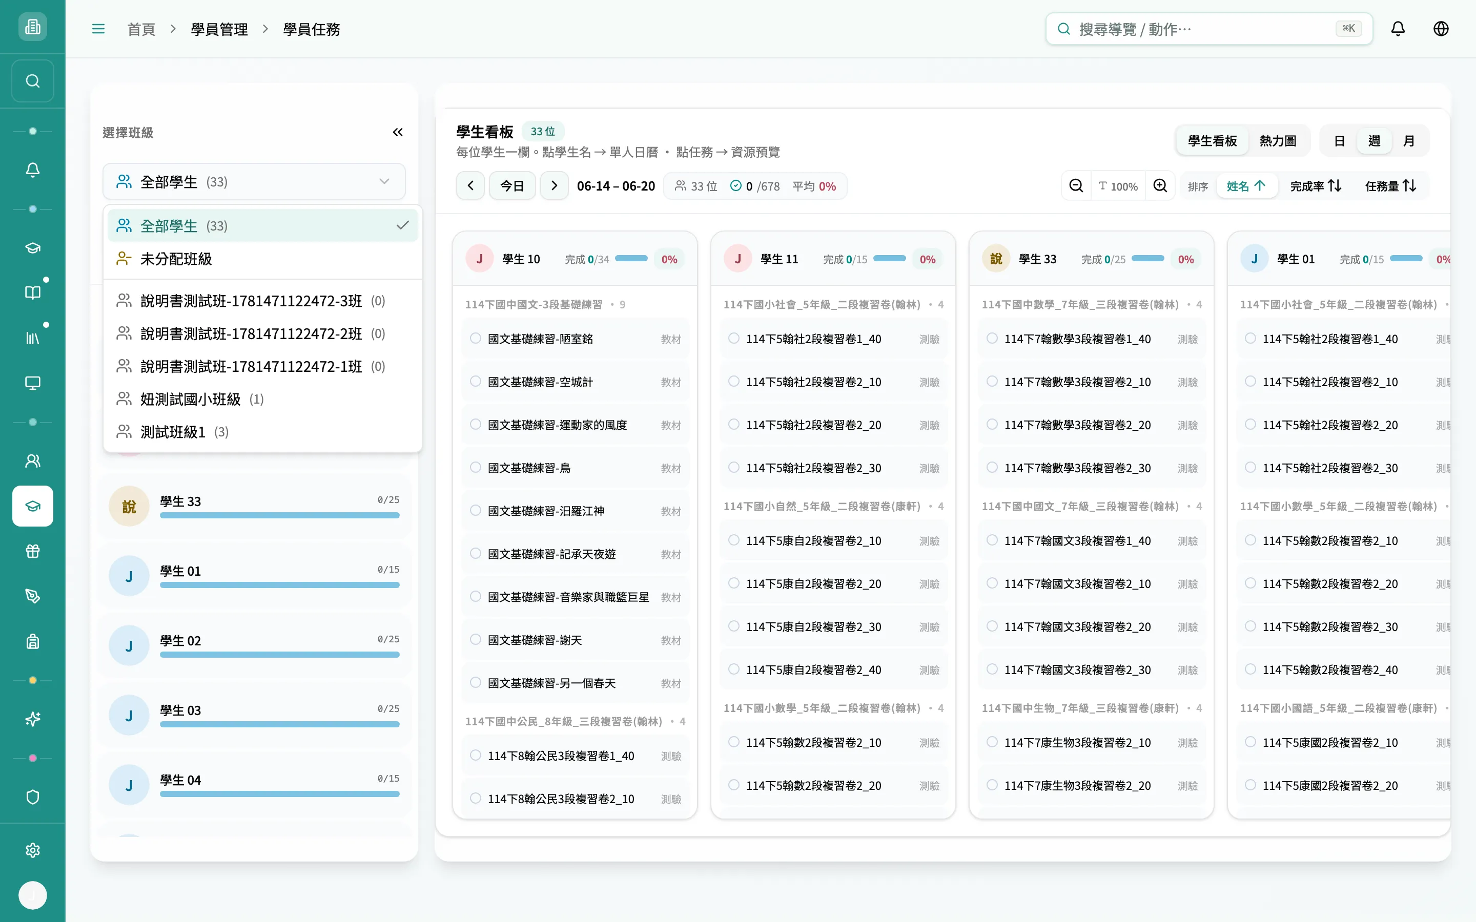Screen dimensions: 1476x922
Task: Click the 100% zoom level indicator
Action: click(1118, 186)
